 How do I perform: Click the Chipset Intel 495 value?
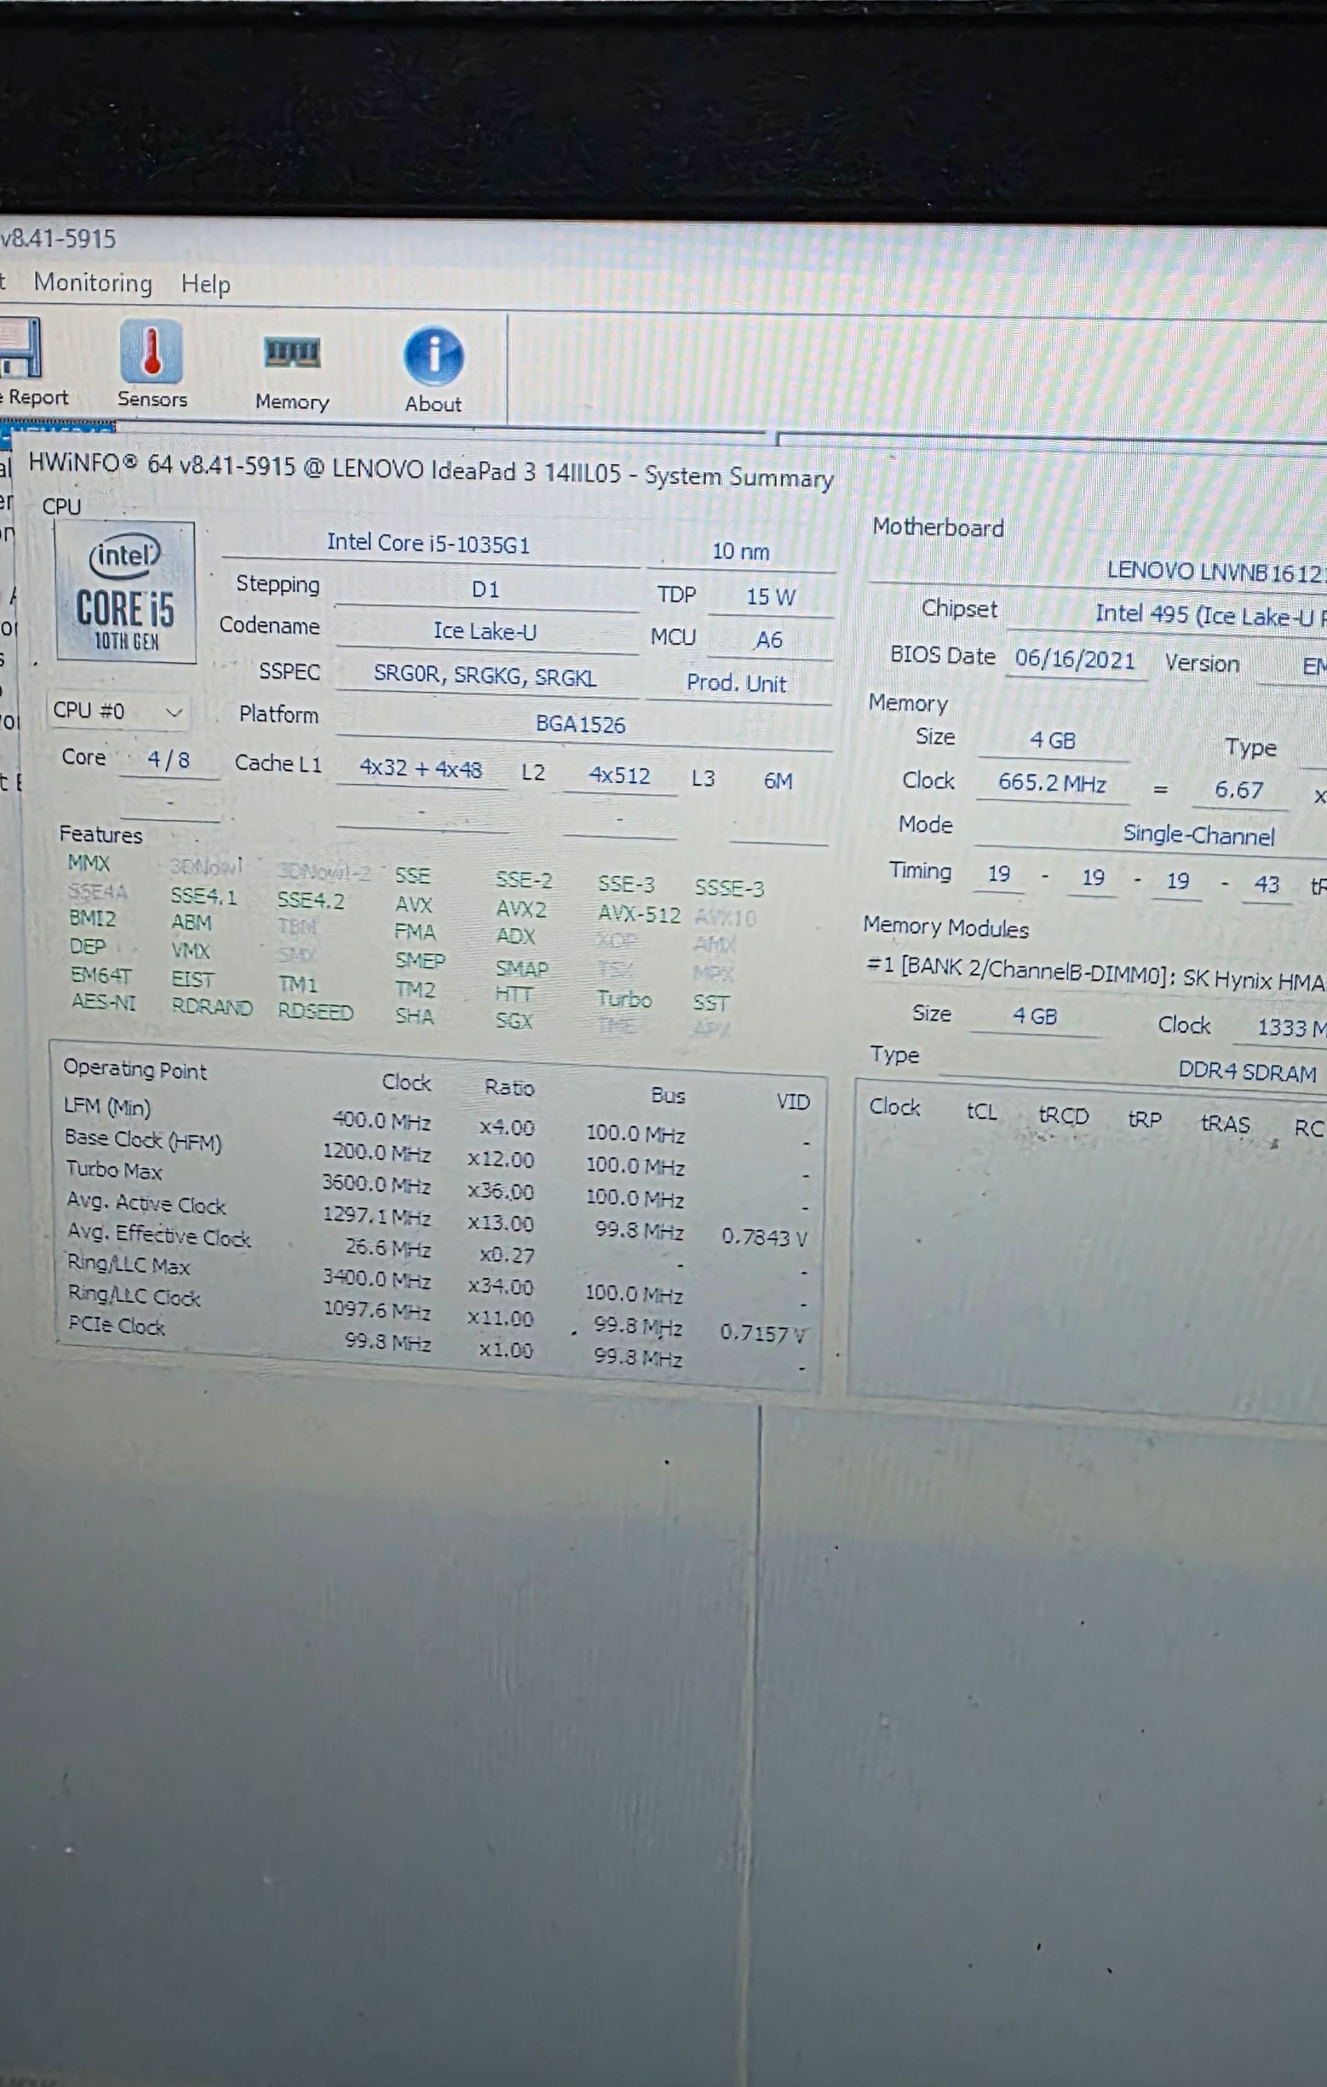point(1211,614)
